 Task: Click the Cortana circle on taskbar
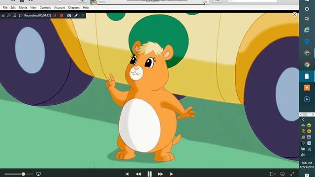[307, 9]
